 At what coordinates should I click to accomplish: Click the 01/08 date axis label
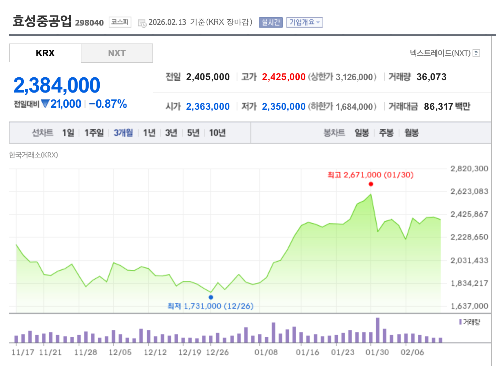pyautogui.click(x=266, y=352)
